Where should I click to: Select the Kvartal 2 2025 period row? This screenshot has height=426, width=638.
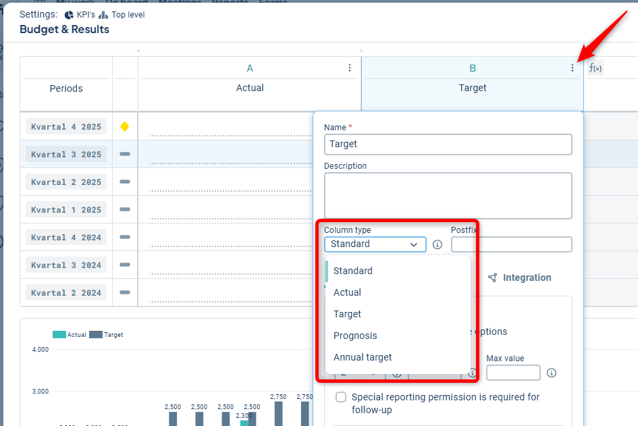66,182
